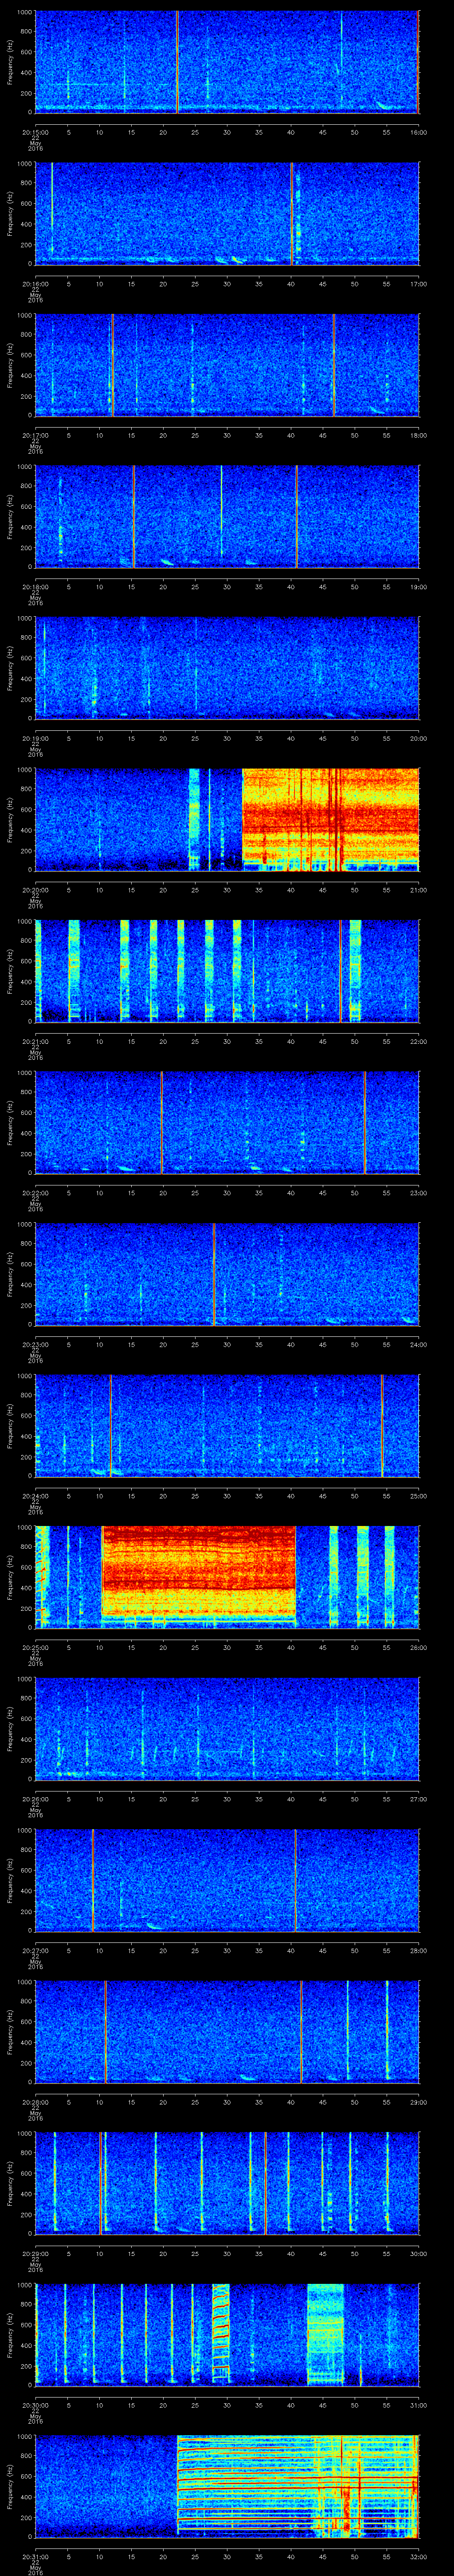Click the 20:21:00 start time label
The width and height of the screenshot is (454, 2576).
click(x=35, y=1041)
